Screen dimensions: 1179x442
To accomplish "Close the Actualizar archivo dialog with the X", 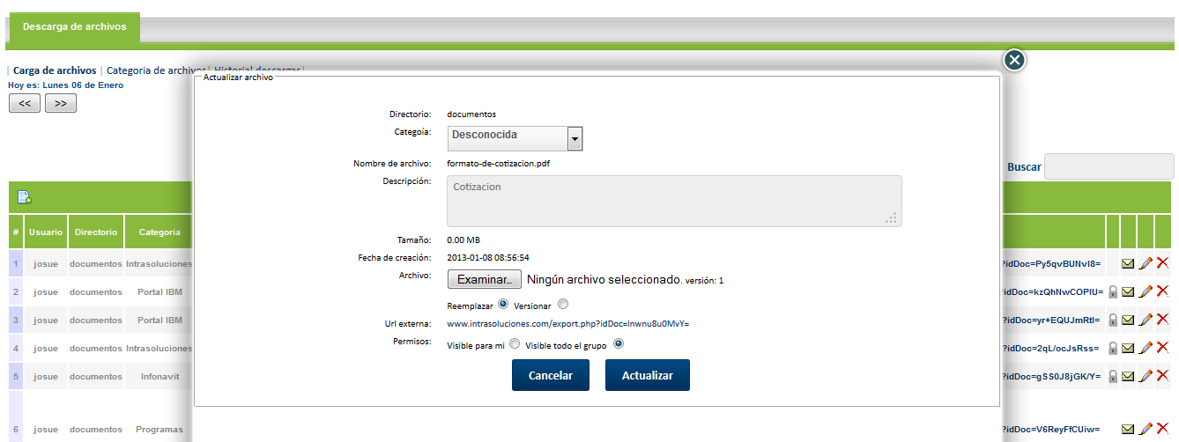I will coord(1014,60).
